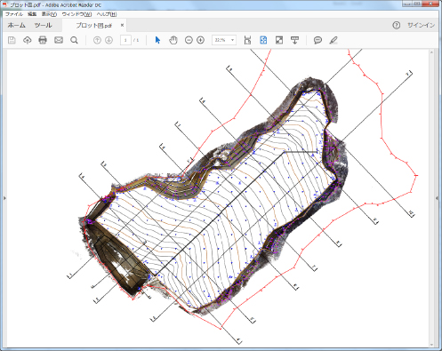Image resolution: width=442 pixels, height=351 pixels.
Task: Open the 編集 menu
Action: 32,14
